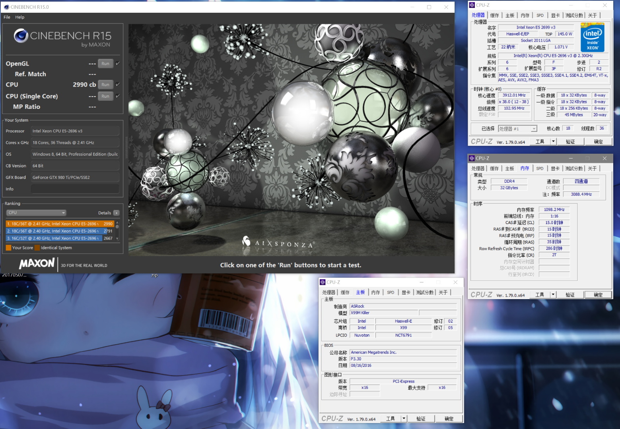Click the Cinebench R15 logo sphere

pos(21,36)
